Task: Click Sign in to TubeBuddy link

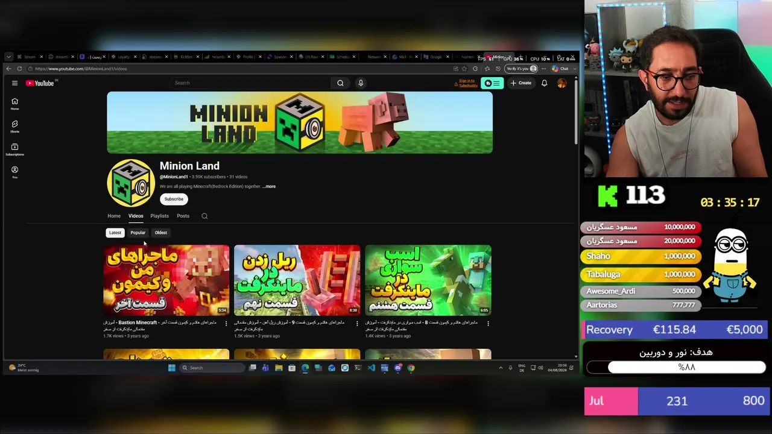Action: tap(467, 83)
